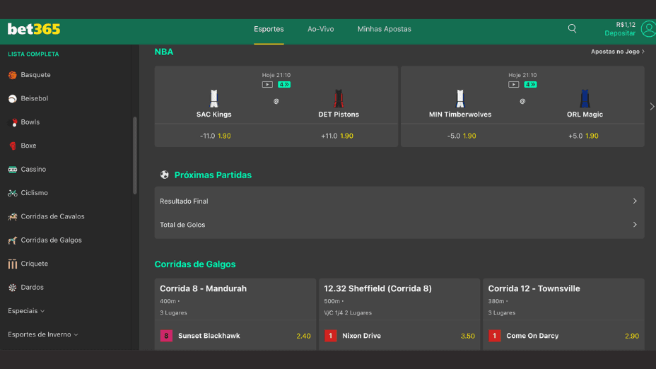Open the search magnifier icon
The width and height of the screenshot is (656, 369).
(x=572, y=28)
